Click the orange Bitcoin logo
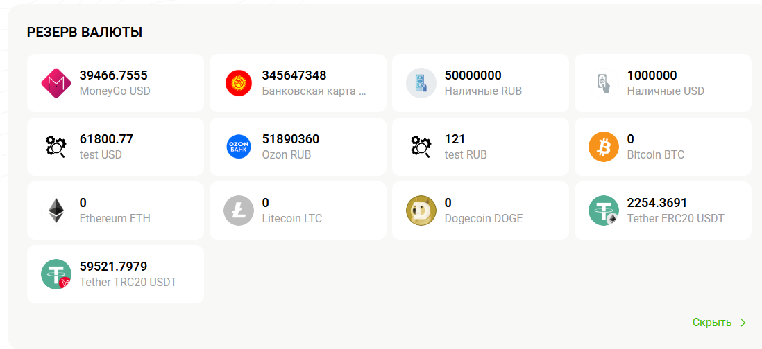Image resolution: width=762 pixels, height=349 pixels. [x=604, y=147]
